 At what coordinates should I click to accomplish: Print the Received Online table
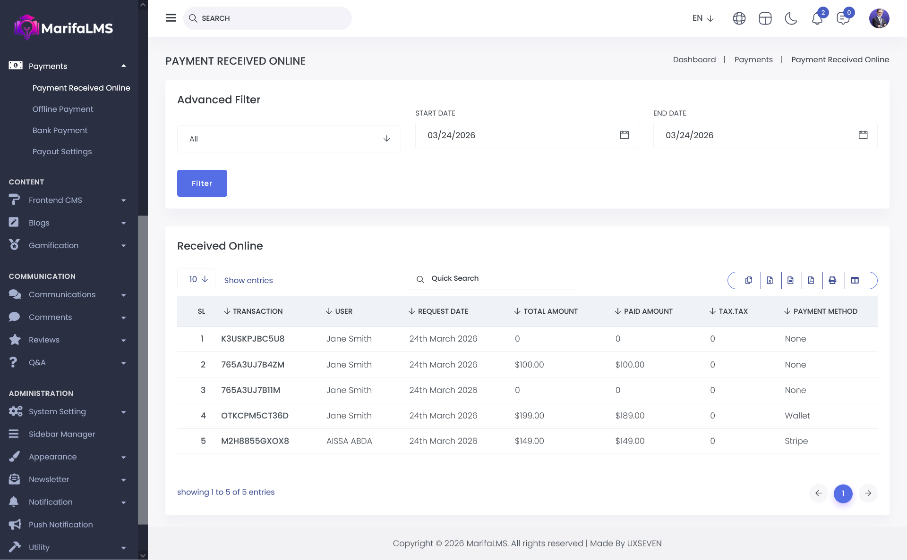pos(832,280)
